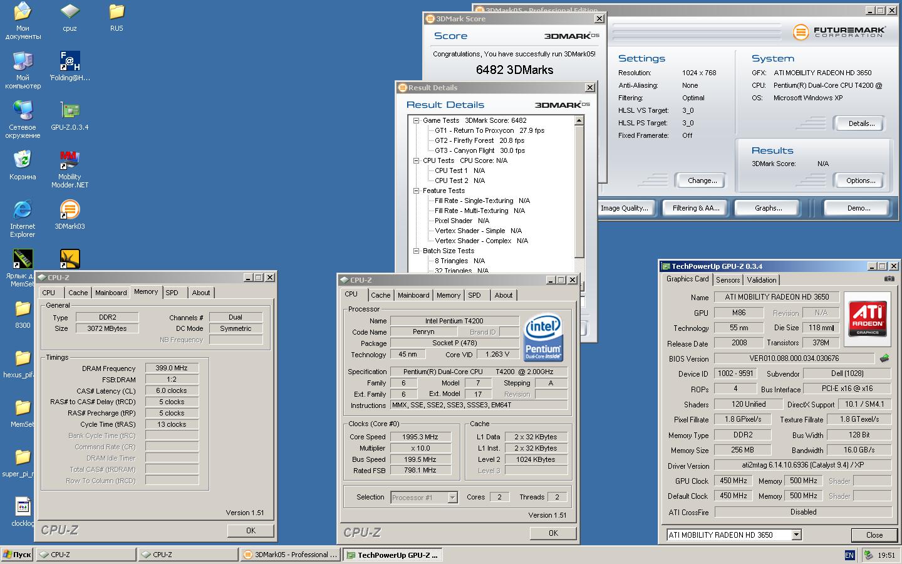
Task: Open the Сетевое окружение desktop icon
Action: point(23,120)
